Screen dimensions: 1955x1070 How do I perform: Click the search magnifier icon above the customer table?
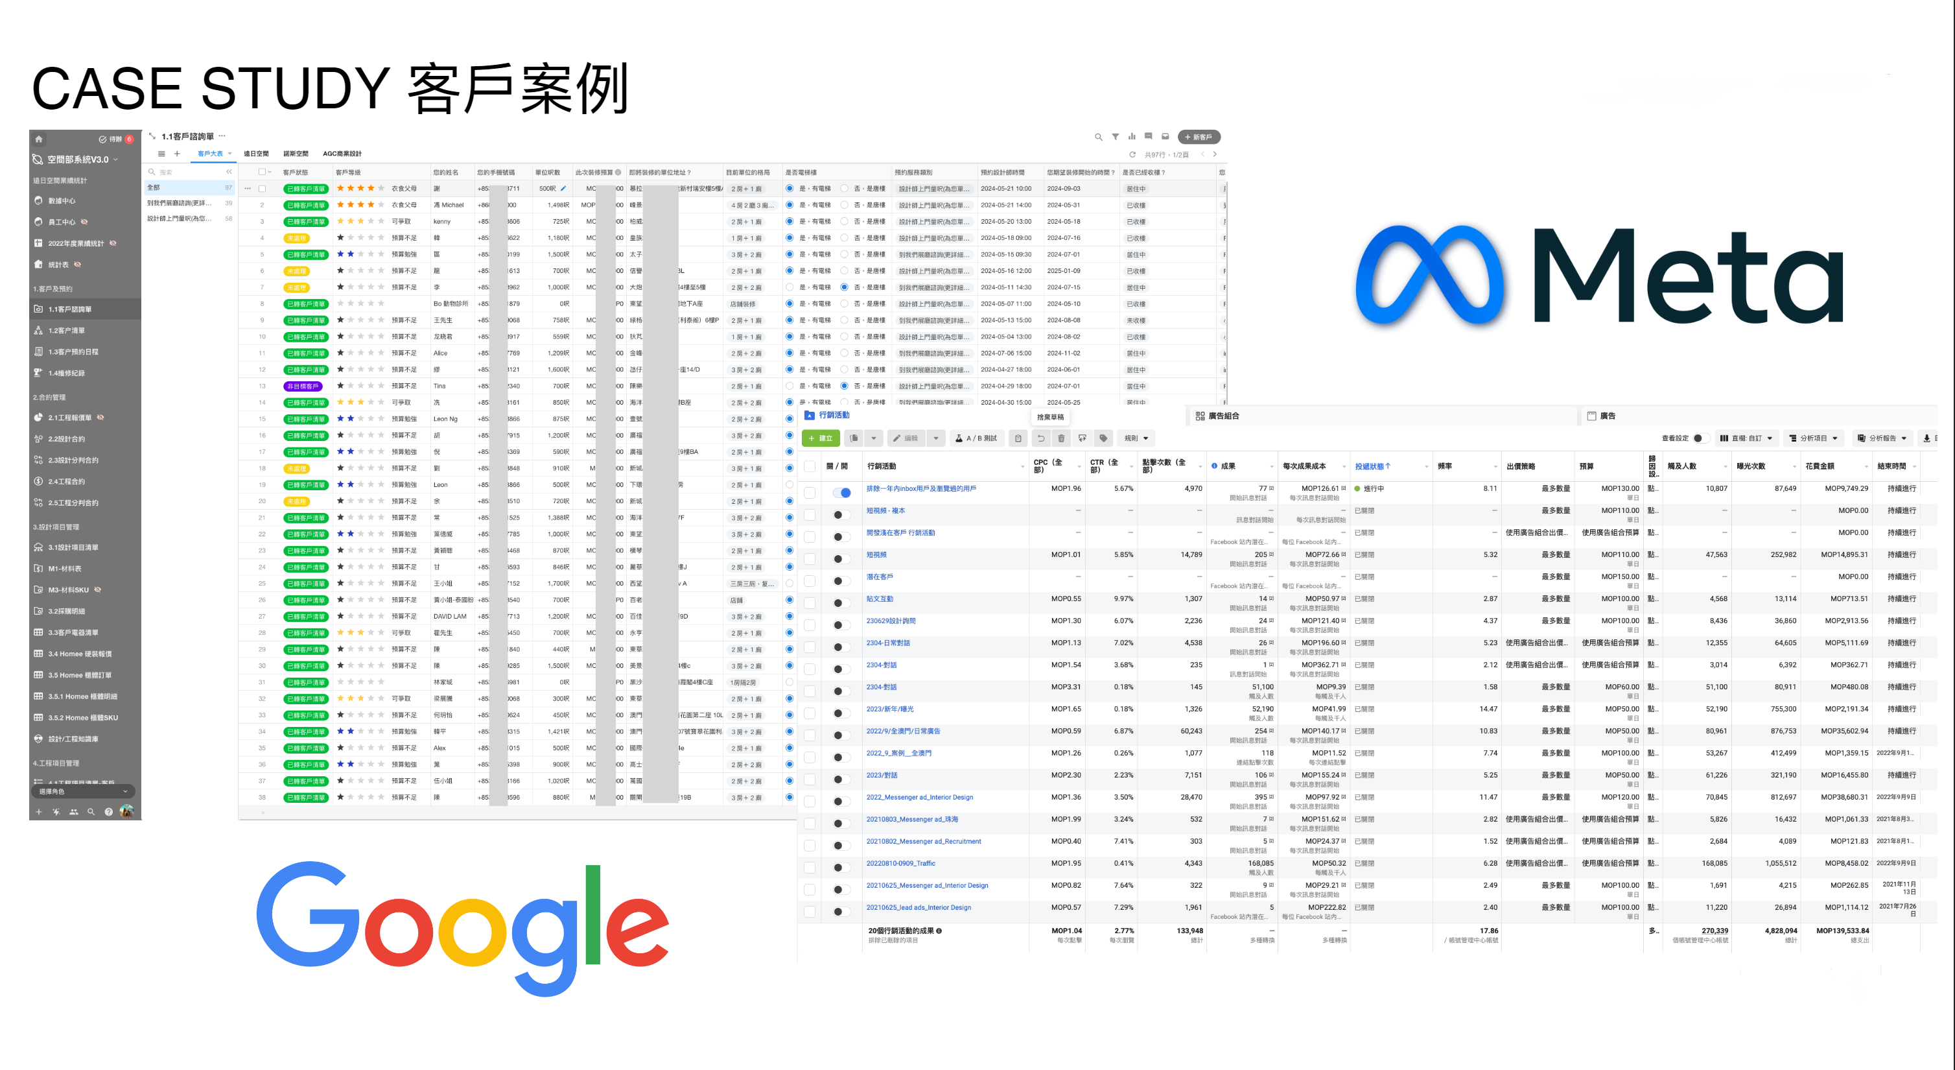coord(1098,137)
